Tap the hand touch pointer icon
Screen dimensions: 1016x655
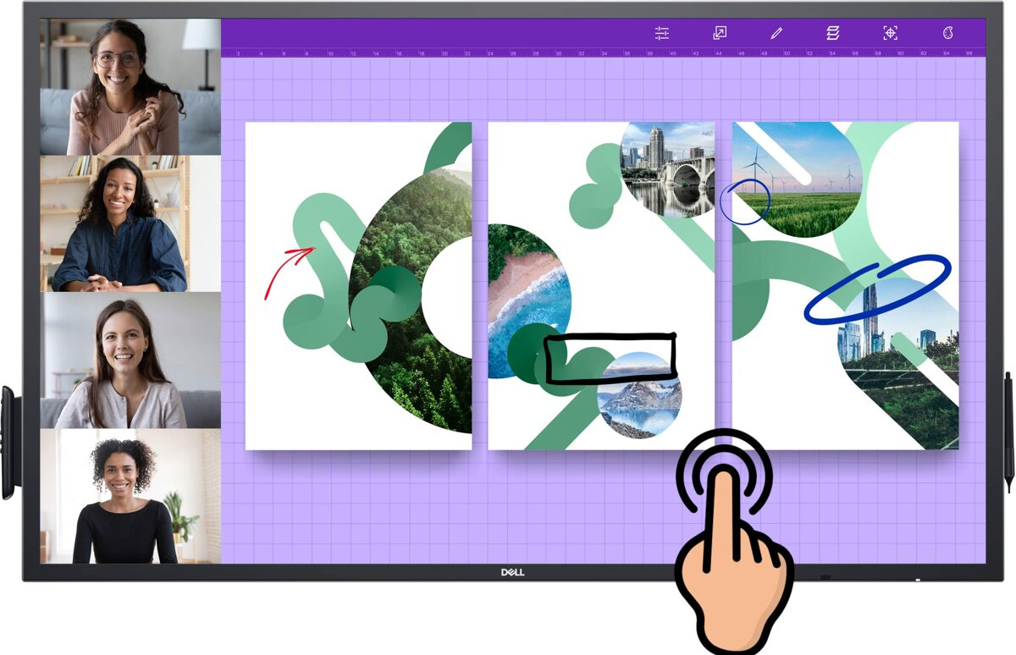tap(729, 542)
